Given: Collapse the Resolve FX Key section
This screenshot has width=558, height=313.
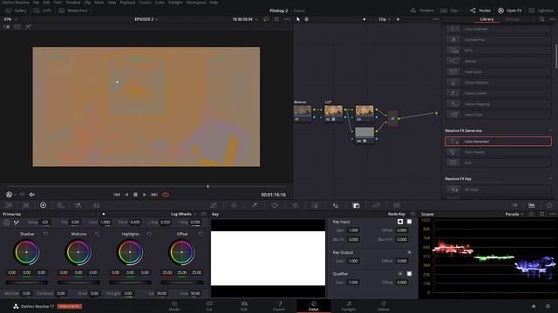Looking at the screenshot, I should pos(550,178).
